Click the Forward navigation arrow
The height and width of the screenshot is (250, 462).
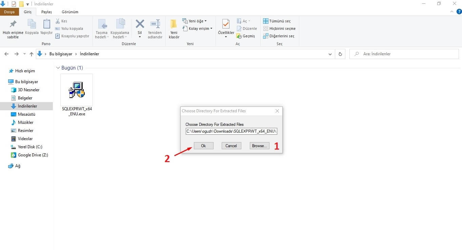click(x=16, y=54)
